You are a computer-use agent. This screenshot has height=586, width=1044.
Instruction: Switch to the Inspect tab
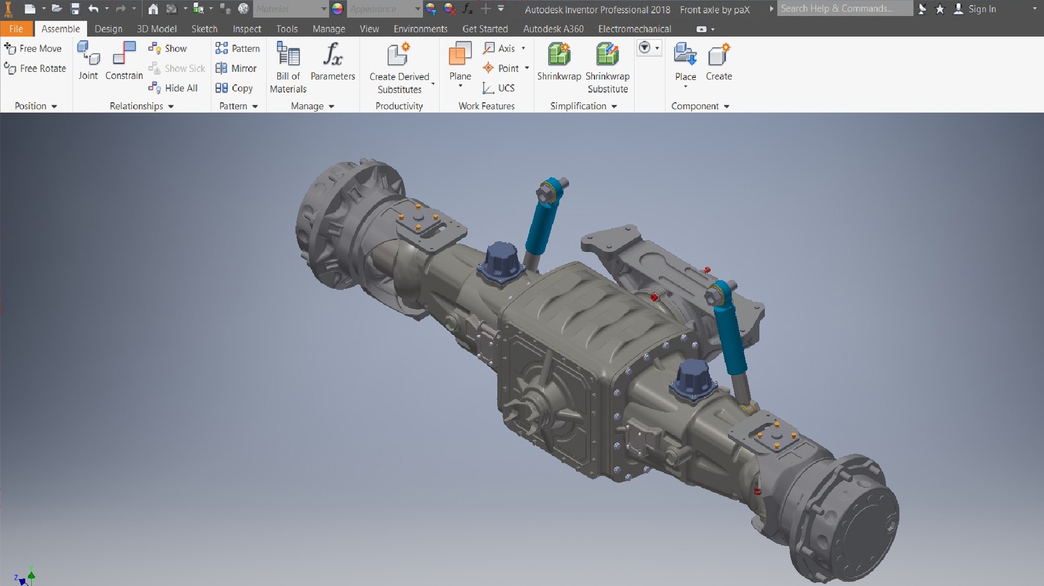point(247,29)
